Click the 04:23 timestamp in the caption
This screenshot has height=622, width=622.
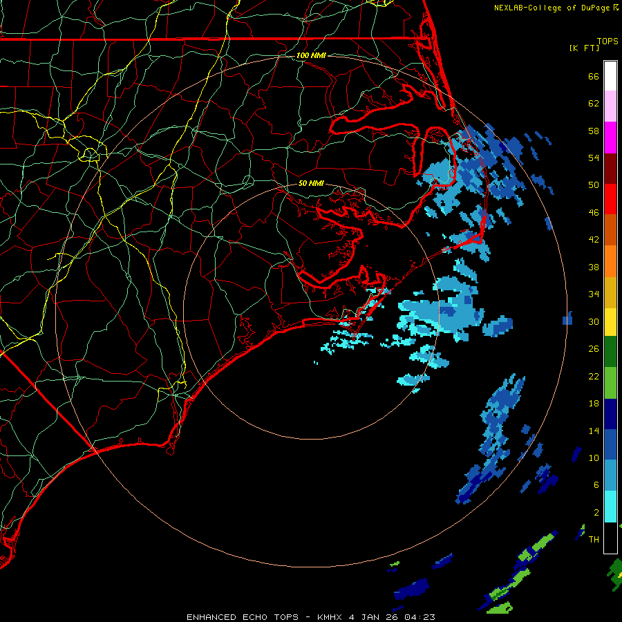click(420, 617)
